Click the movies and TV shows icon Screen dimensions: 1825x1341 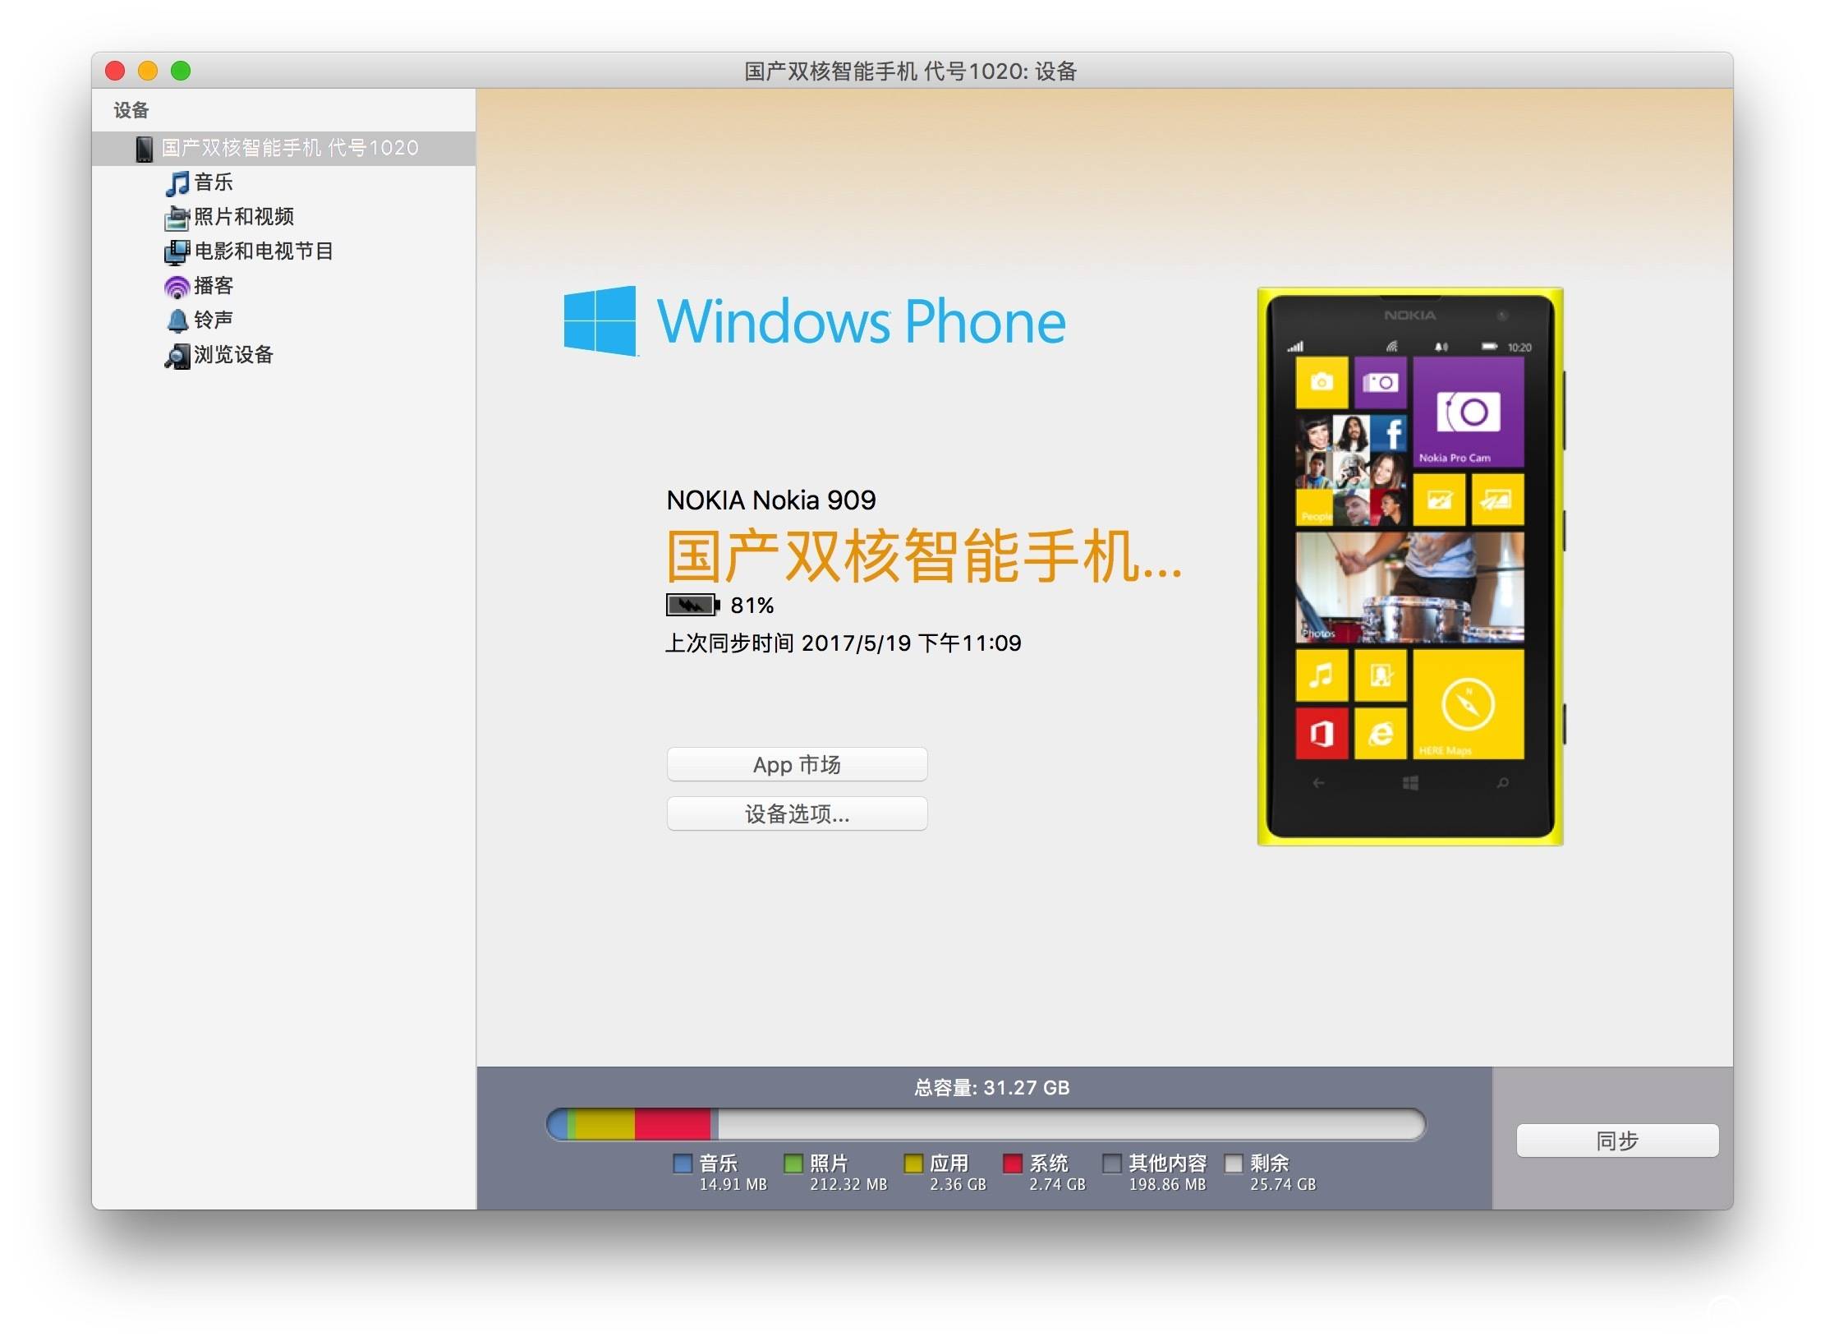click(177, 252)
